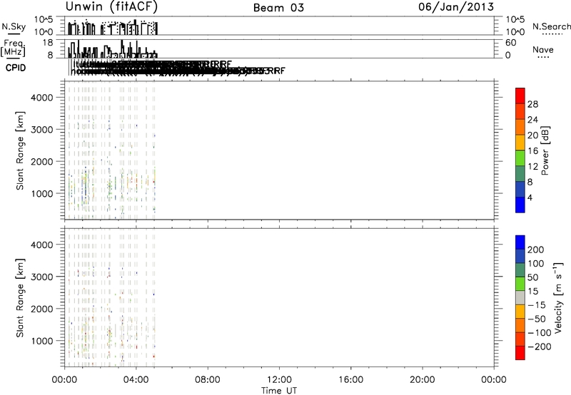Pick the red top segment of power colorbar
The width and height of the screenshot is (571, 395).
coord(520,96)
